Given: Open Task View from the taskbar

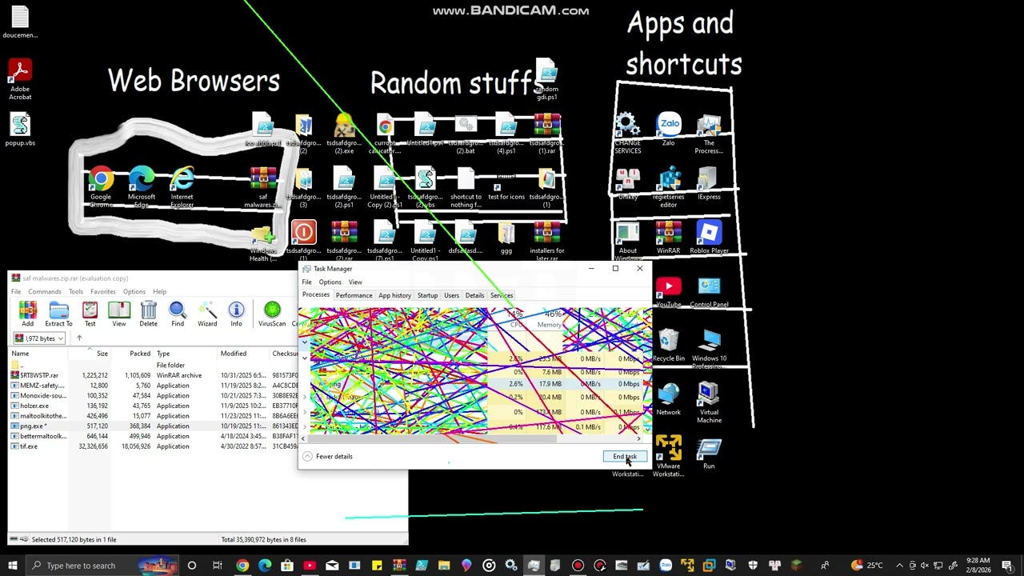Looking at the screenshot, I should [x=217, y=566].
